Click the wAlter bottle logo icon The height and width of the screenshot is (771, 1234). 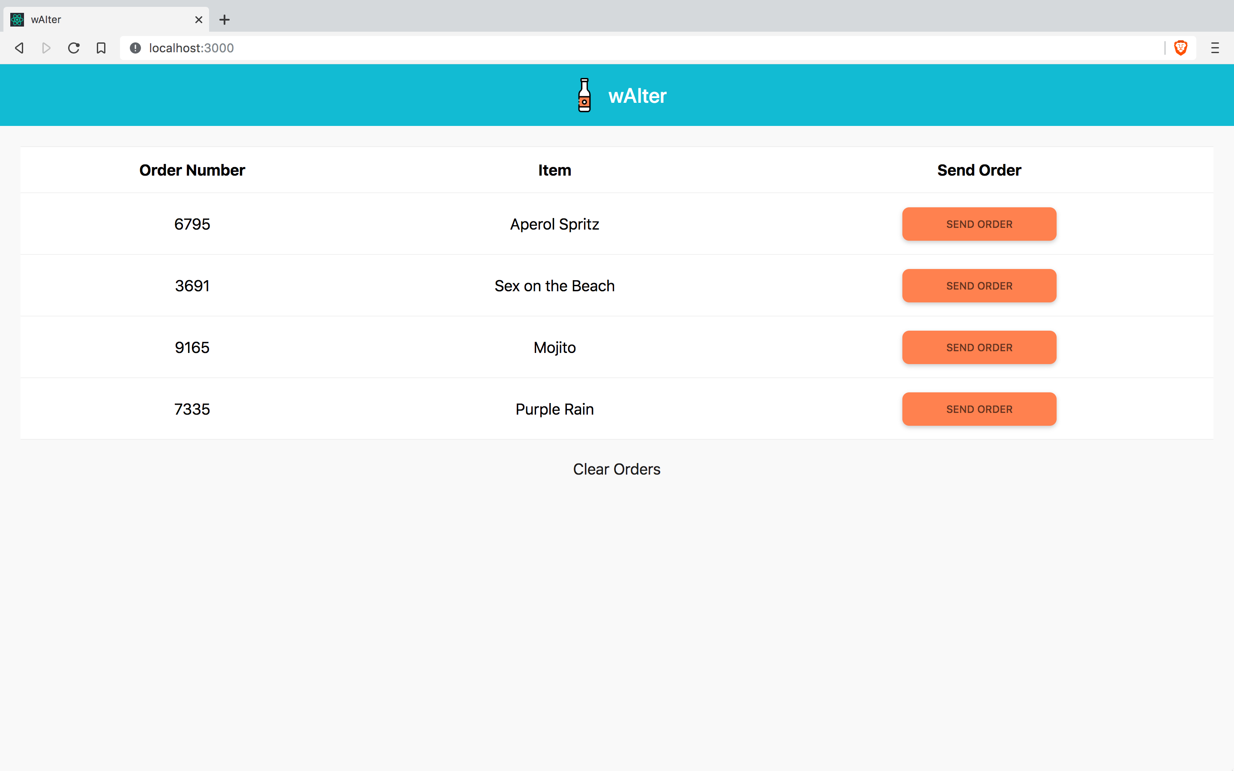584,96
